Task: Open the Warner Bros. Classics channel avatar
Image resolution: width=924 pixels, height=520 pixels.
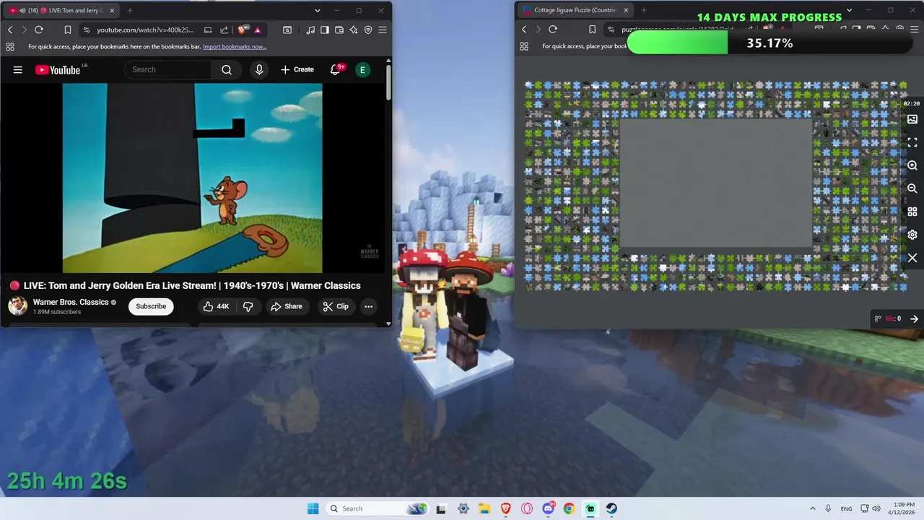Action: click(x=17, y=306)
